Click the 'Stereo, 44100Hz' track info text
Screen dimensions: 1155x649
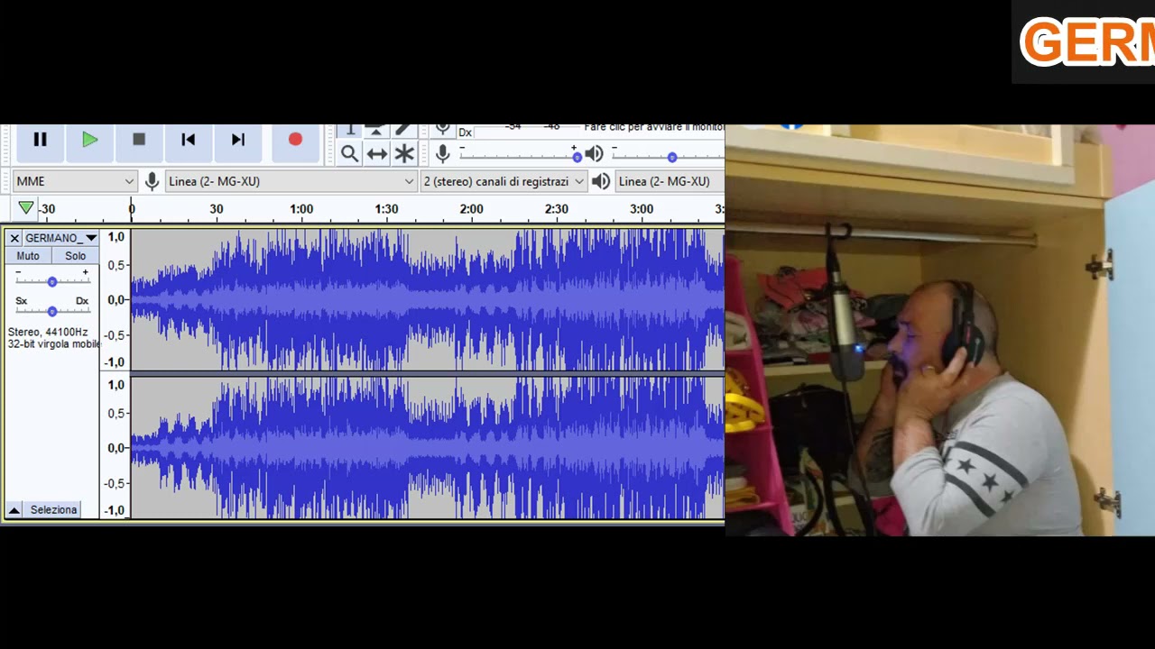pos(48,332)
